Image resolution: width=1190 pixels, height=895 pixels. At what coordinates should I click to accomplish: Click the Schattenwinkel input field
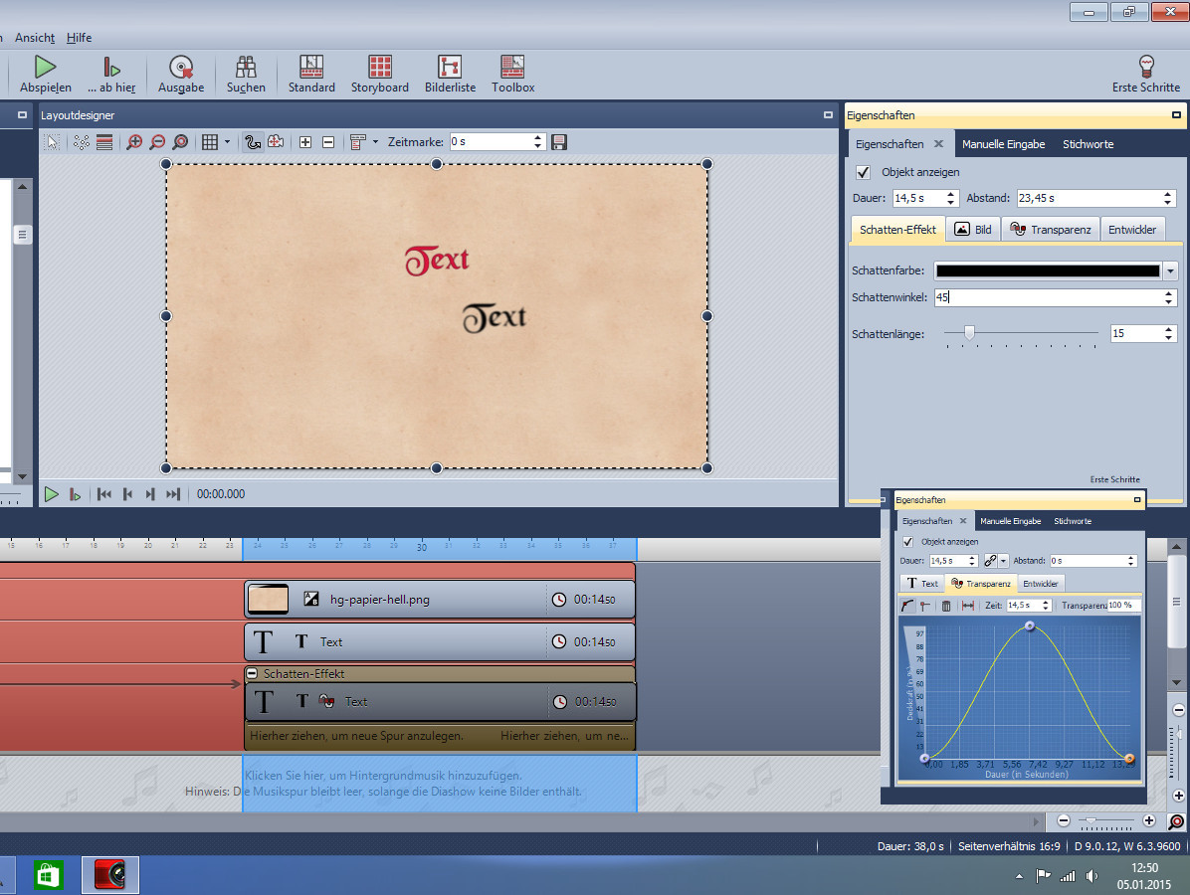[x=1048, y=297]
